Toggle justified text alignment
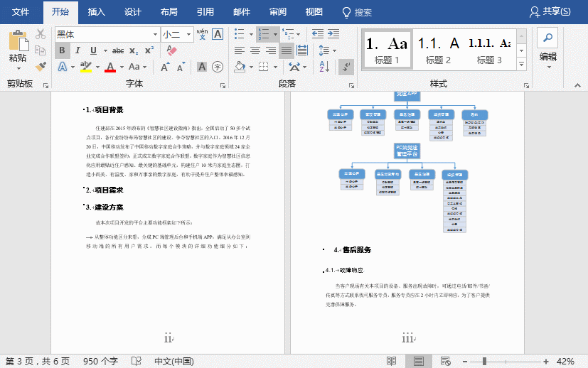The width and height of the screenshot is (588, 368). (287, 50)
